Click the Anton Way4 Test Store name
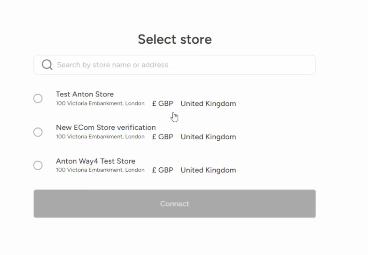Image resolution: width=368 pixels, height=255 pixels. click(95, 161)
